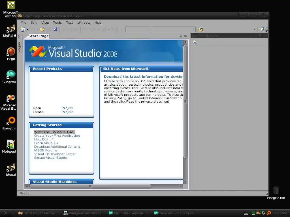Image resolution: width=290 pixels, height=217 pixels.
Task: Select the lower Mypal desktop icon
Action: click(11, 170)
